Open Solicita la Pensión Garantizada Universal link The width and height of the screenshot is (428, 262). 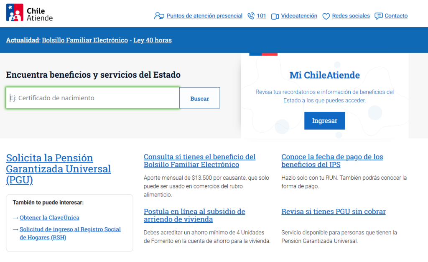[x=59, y=169]
